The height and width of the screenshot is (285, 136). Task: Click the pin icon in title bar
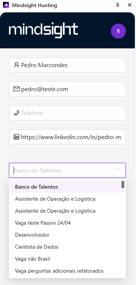pyautogui.click(x=118, y=5)
